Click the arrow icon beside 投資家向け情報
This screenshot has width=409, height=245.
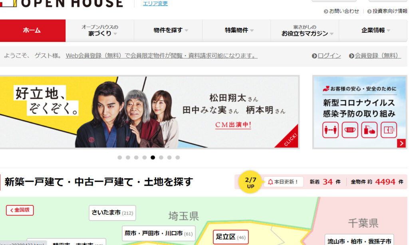click(x=369, y=11)
